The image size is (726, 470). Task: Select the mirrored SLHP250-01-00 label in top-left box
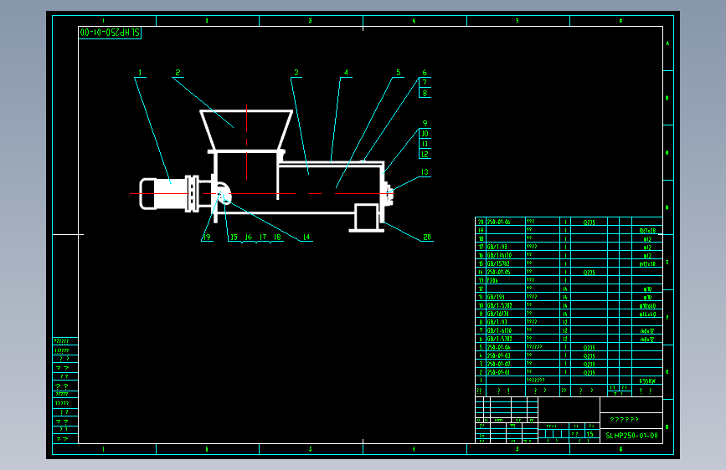click(110, 33)
